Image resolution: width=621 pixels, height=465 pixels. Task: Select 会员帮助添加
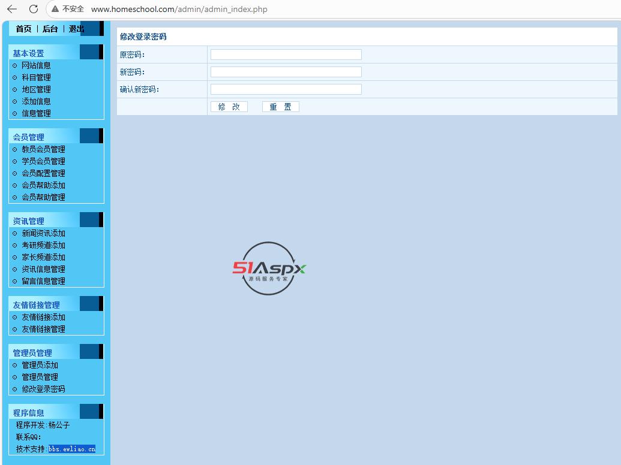pos(44,185)
